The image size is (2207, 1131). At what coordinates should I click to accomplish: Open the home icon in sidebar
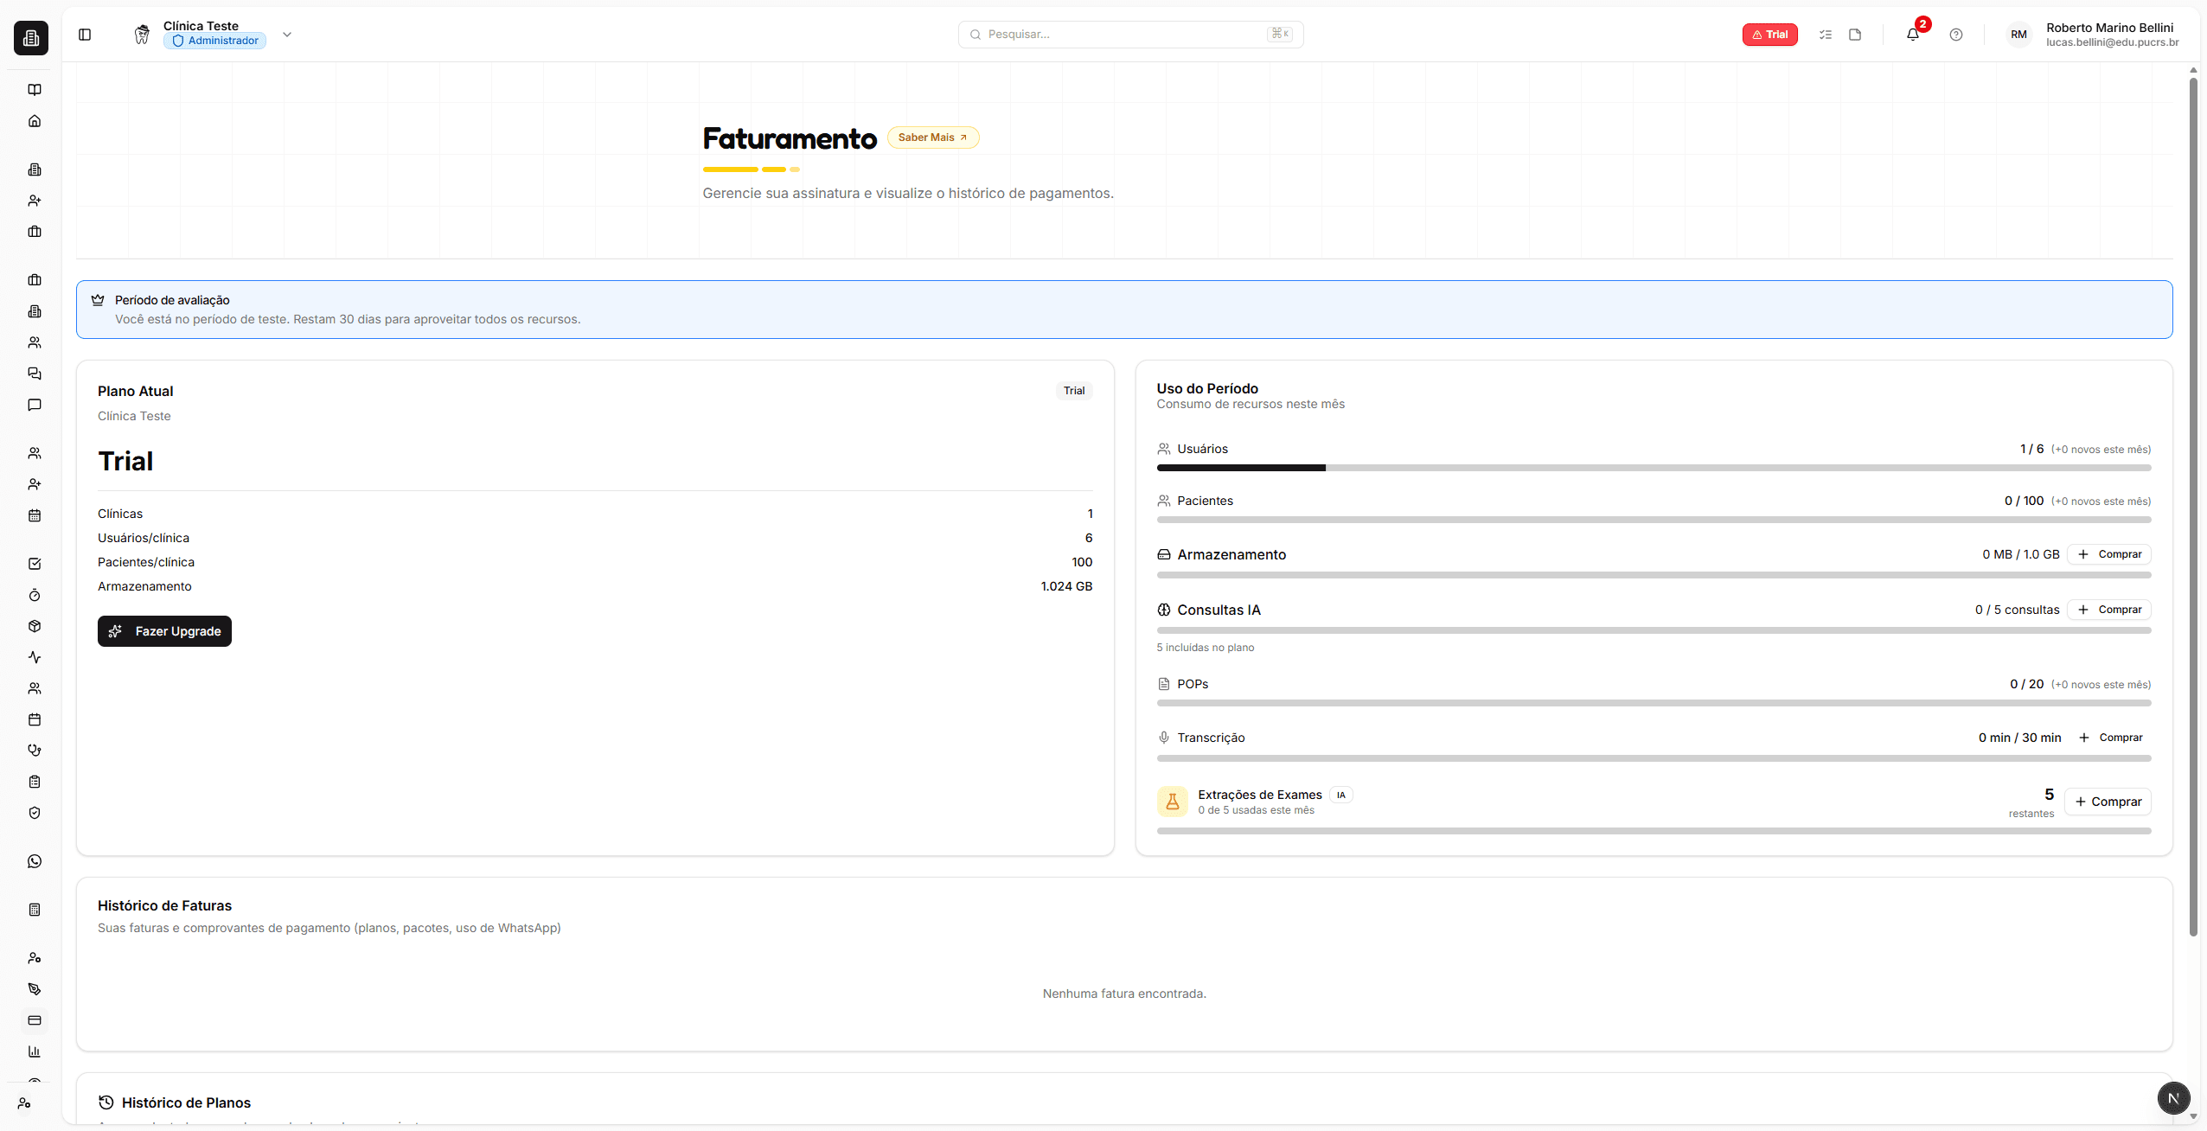[35, 121]
